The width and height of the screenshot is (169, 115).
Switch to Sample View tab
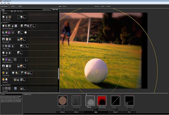click(46, 9)
